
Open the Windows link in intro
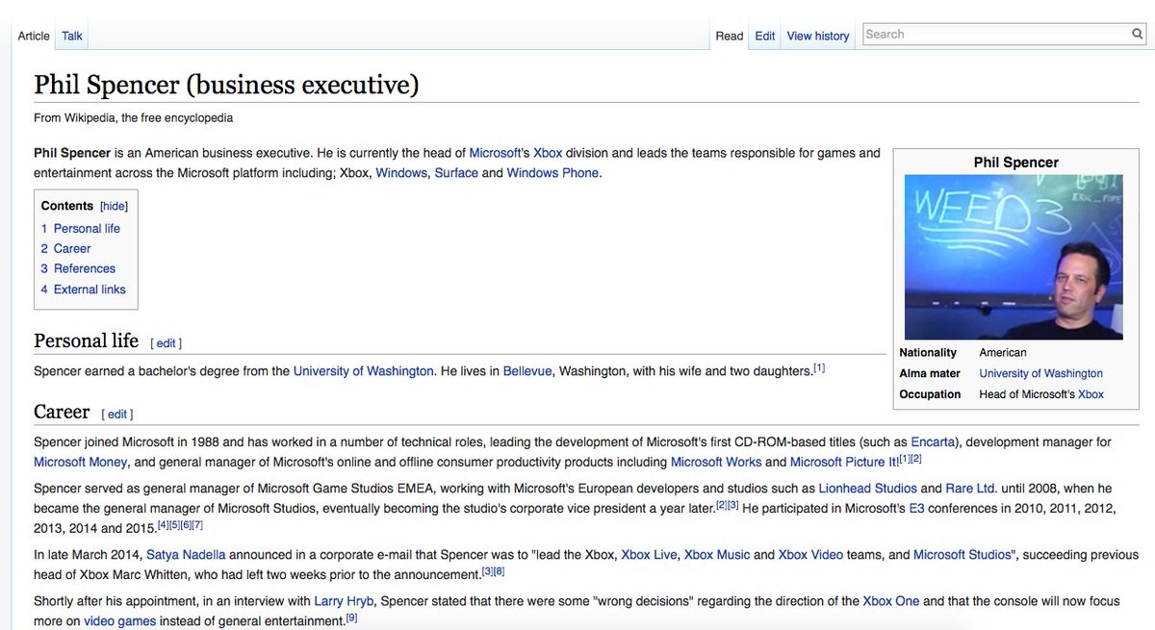(401, 173)
